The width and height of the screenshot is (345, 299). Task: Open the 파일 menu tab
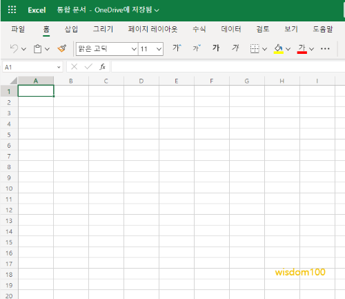point(18,29)
